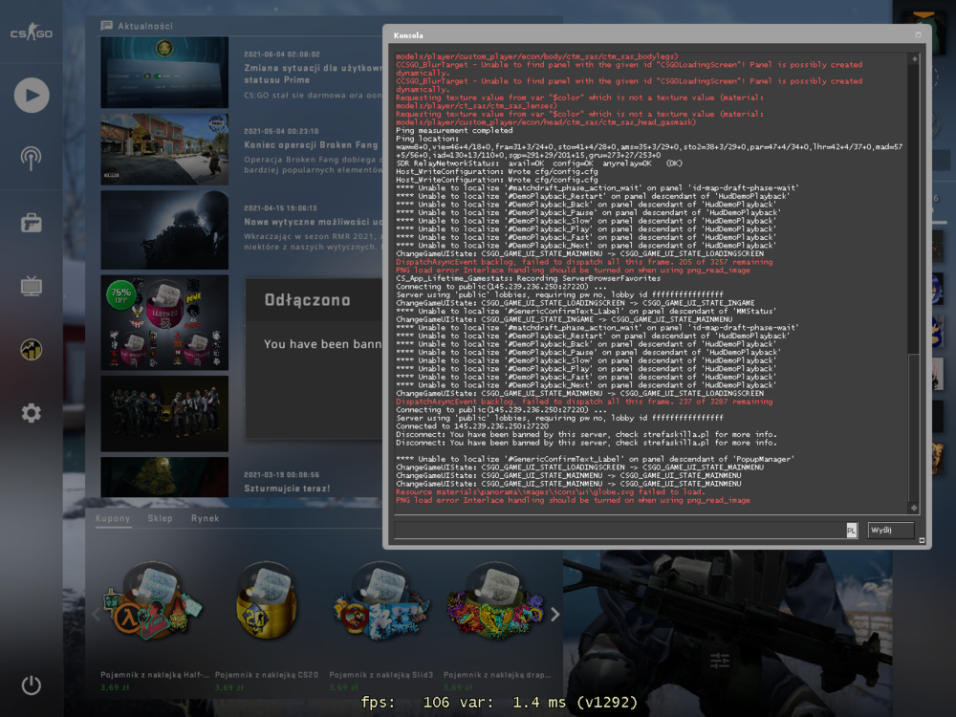Click the 'Connected to 145.239.236.250:27220' console line

[472, 426]
